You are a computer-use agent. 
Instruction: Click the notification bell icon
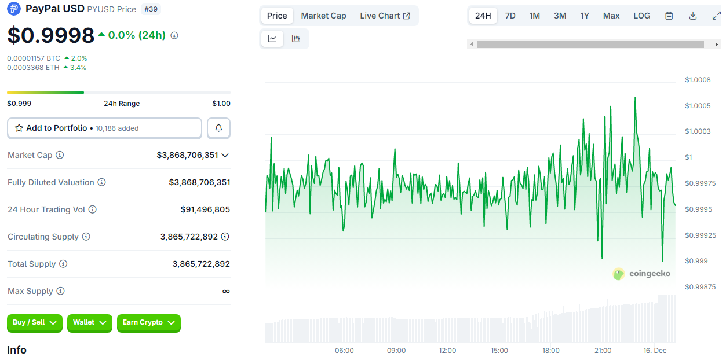click(x=218, y=128)
